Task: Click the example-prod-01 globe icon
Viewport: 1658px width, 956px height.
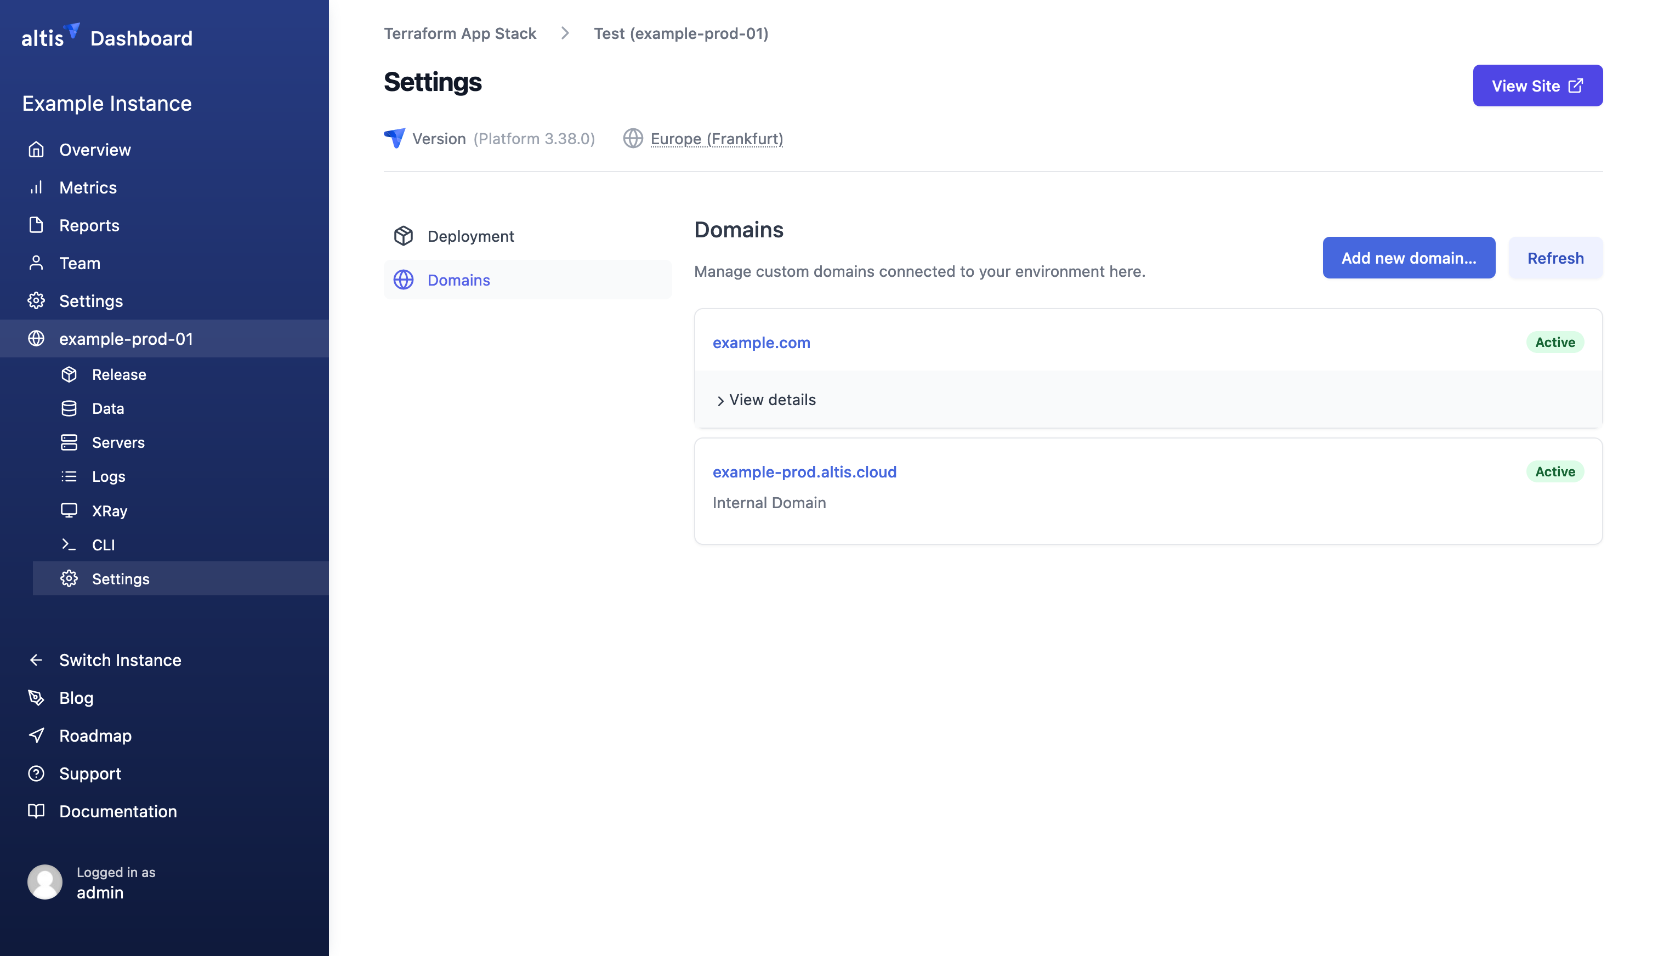Action: click(36, 339)
